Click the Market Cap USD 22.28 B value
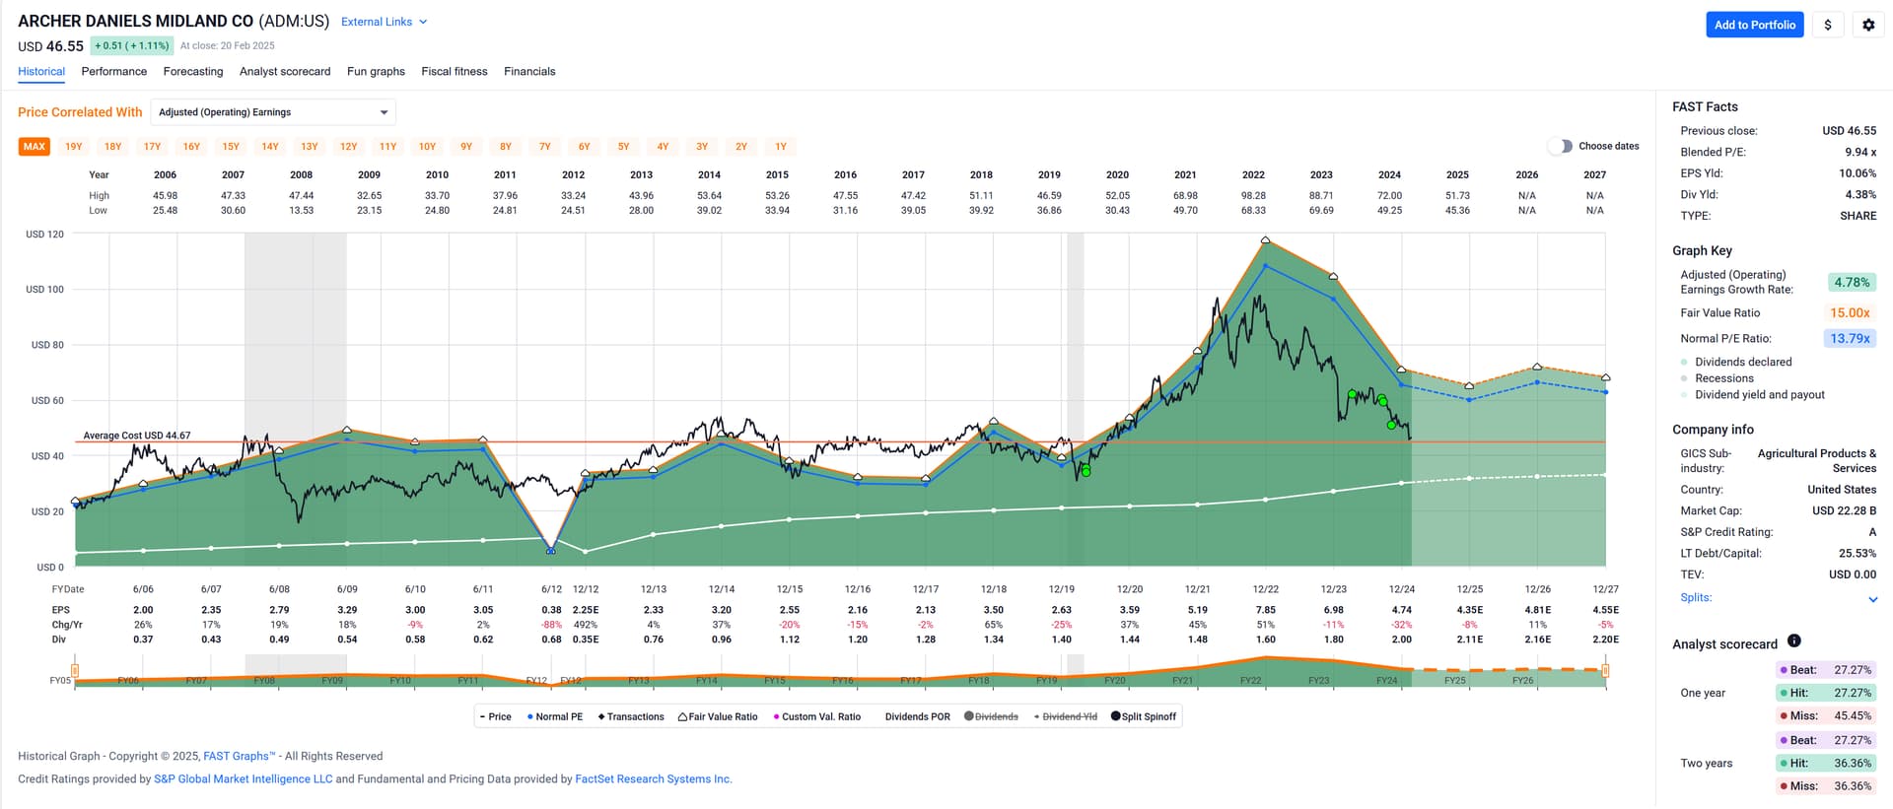Screen dimensions: 1893x809 pos(1844,510)
